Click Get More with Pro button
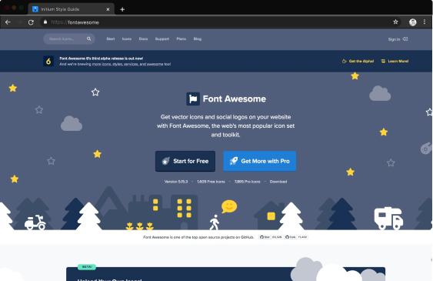 click(260, 161)
